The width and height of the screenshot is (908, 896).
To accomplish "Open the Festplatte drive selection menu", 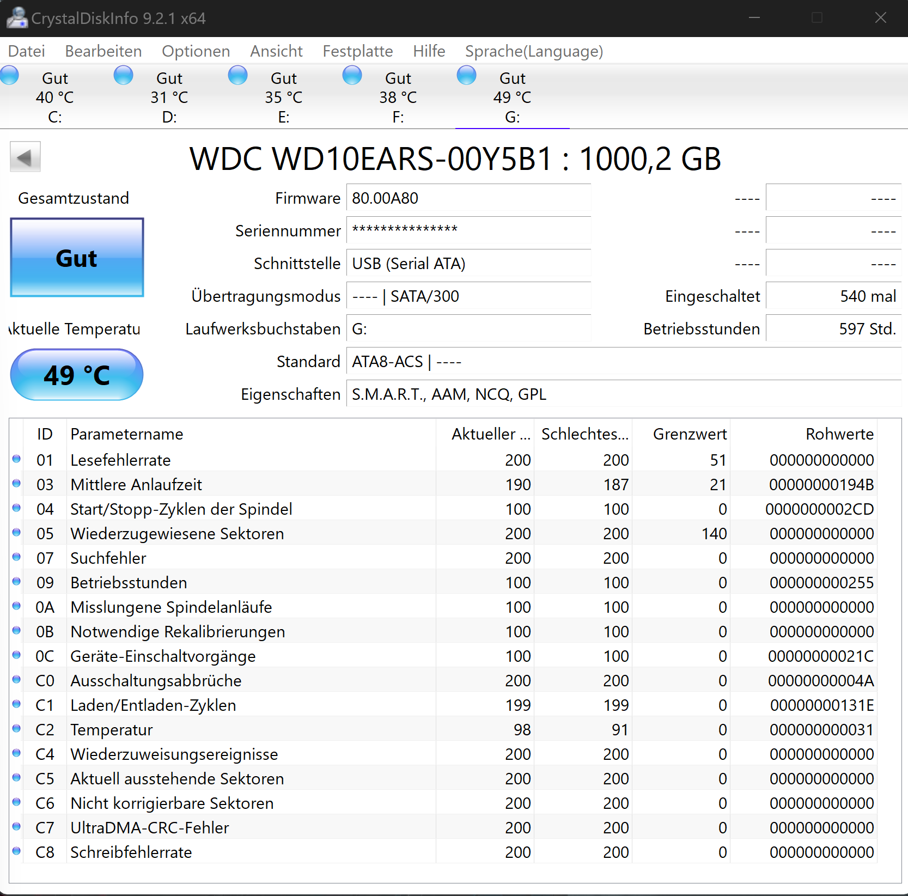I will (x=357, y=51).
